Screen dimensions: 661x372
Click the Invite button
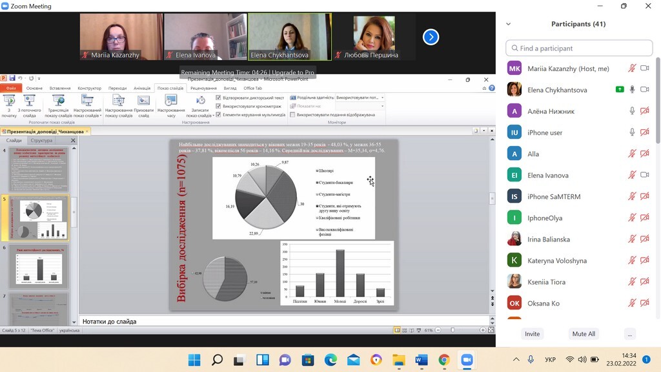click(x=532, y=334)
